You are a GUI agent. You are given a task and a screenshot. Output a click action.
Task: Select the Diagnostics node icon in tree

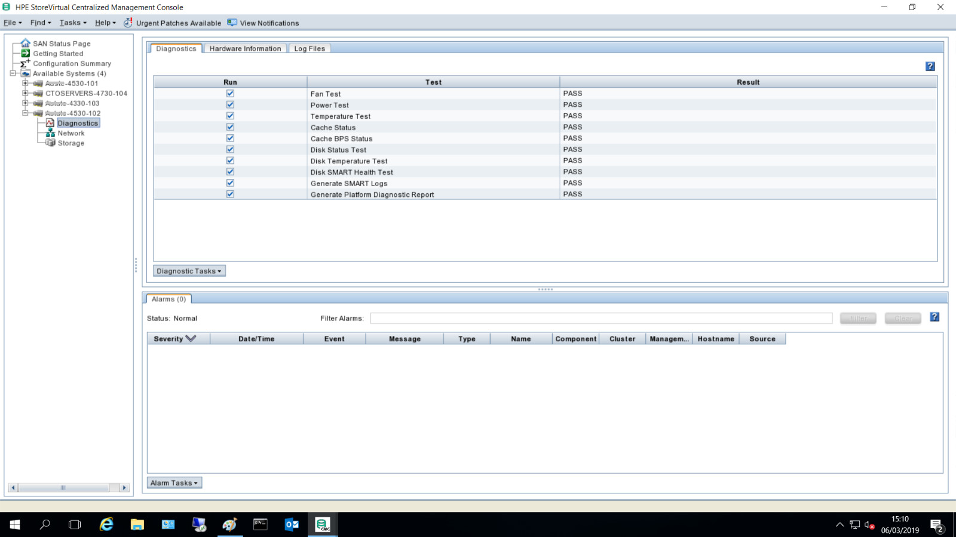50,123
